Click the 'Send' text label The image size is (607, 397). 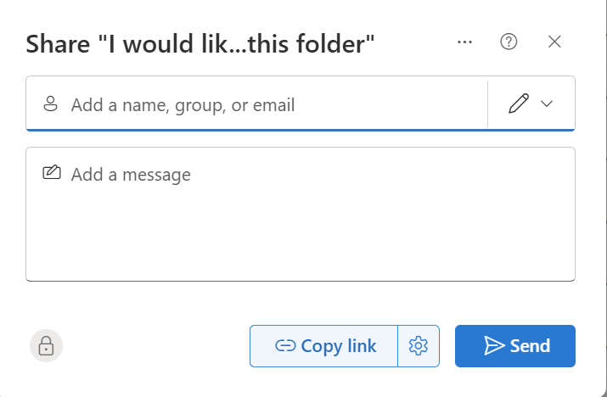coord(530,346)
